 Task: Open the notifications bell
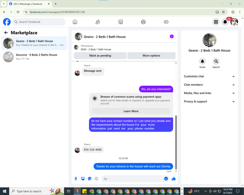click(x=225, y=22)
